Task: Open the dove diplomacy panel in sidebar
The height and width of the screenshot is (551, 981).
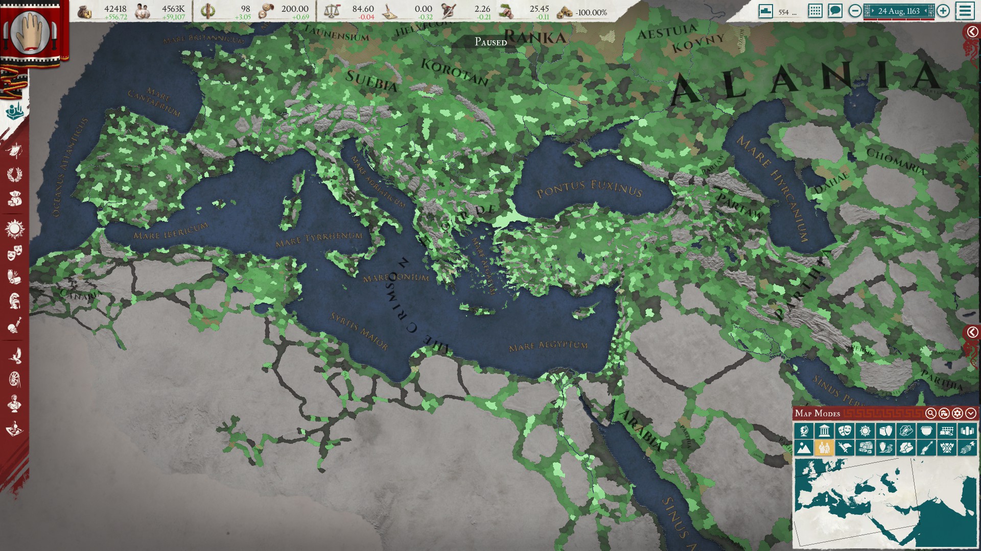Action: pos(15,356)
